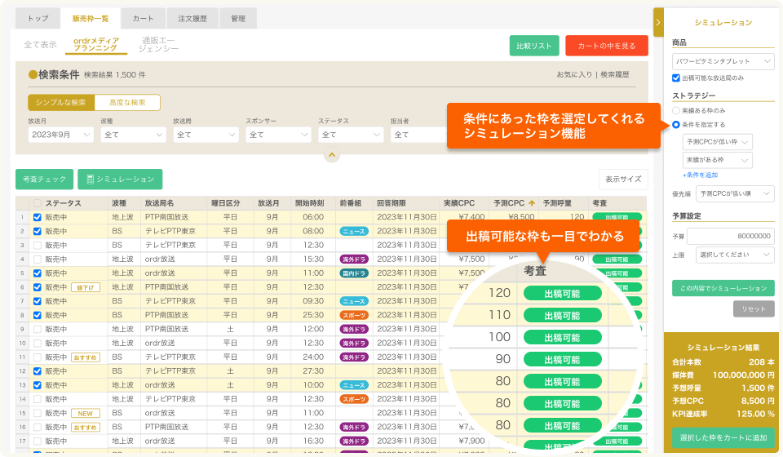783x457 pixels.
Task: Click the 値下げ badge in row 6
Action: click(x=85, y=286)
